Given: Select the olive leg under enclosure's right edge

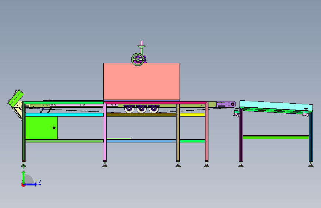Looking at the screenshot, I should [178, 132].
